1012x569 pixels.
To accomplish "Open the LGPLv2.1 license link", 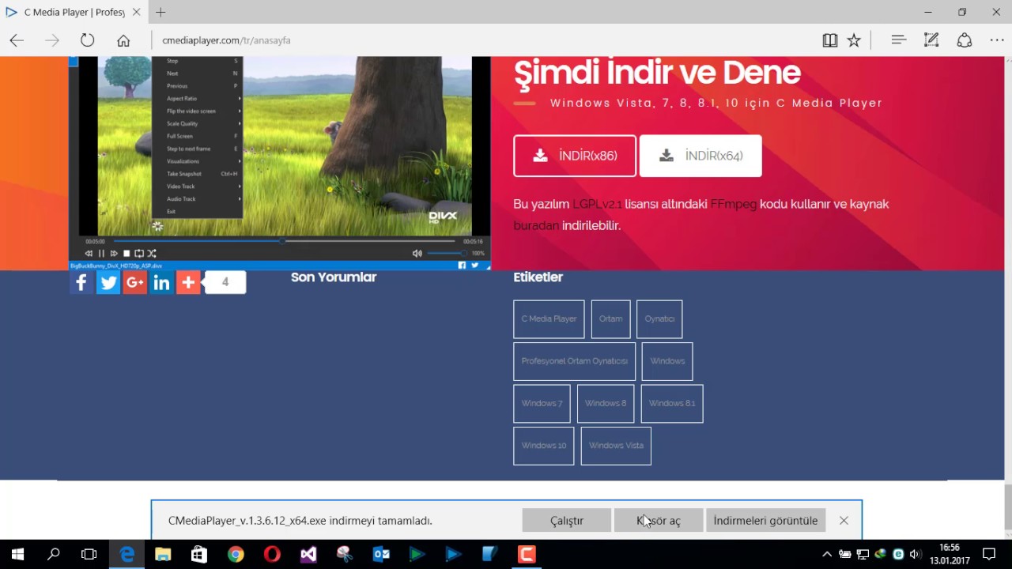I will point(597,204).
